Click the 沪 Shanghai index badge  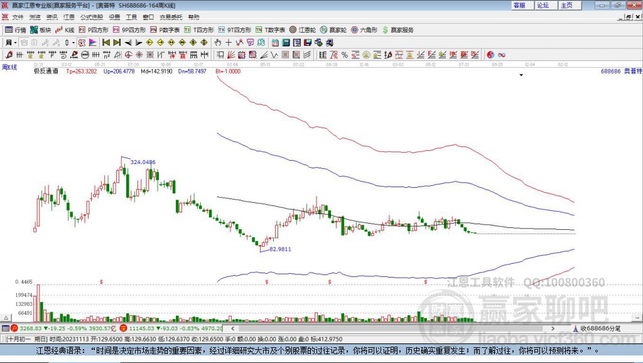[x=14, y=328]
